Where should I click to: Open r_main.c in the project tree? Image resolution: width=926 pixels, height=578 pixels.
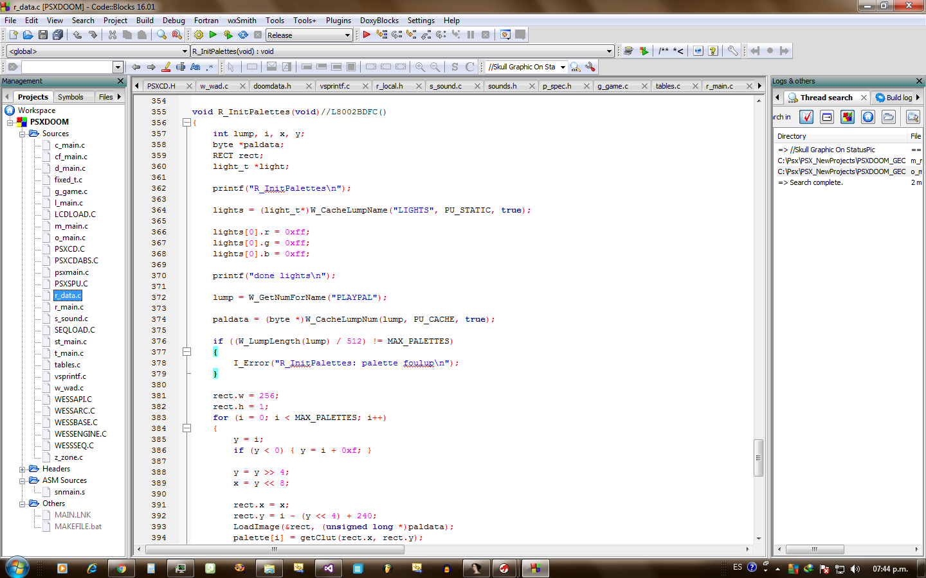click(x=69, y=307)
